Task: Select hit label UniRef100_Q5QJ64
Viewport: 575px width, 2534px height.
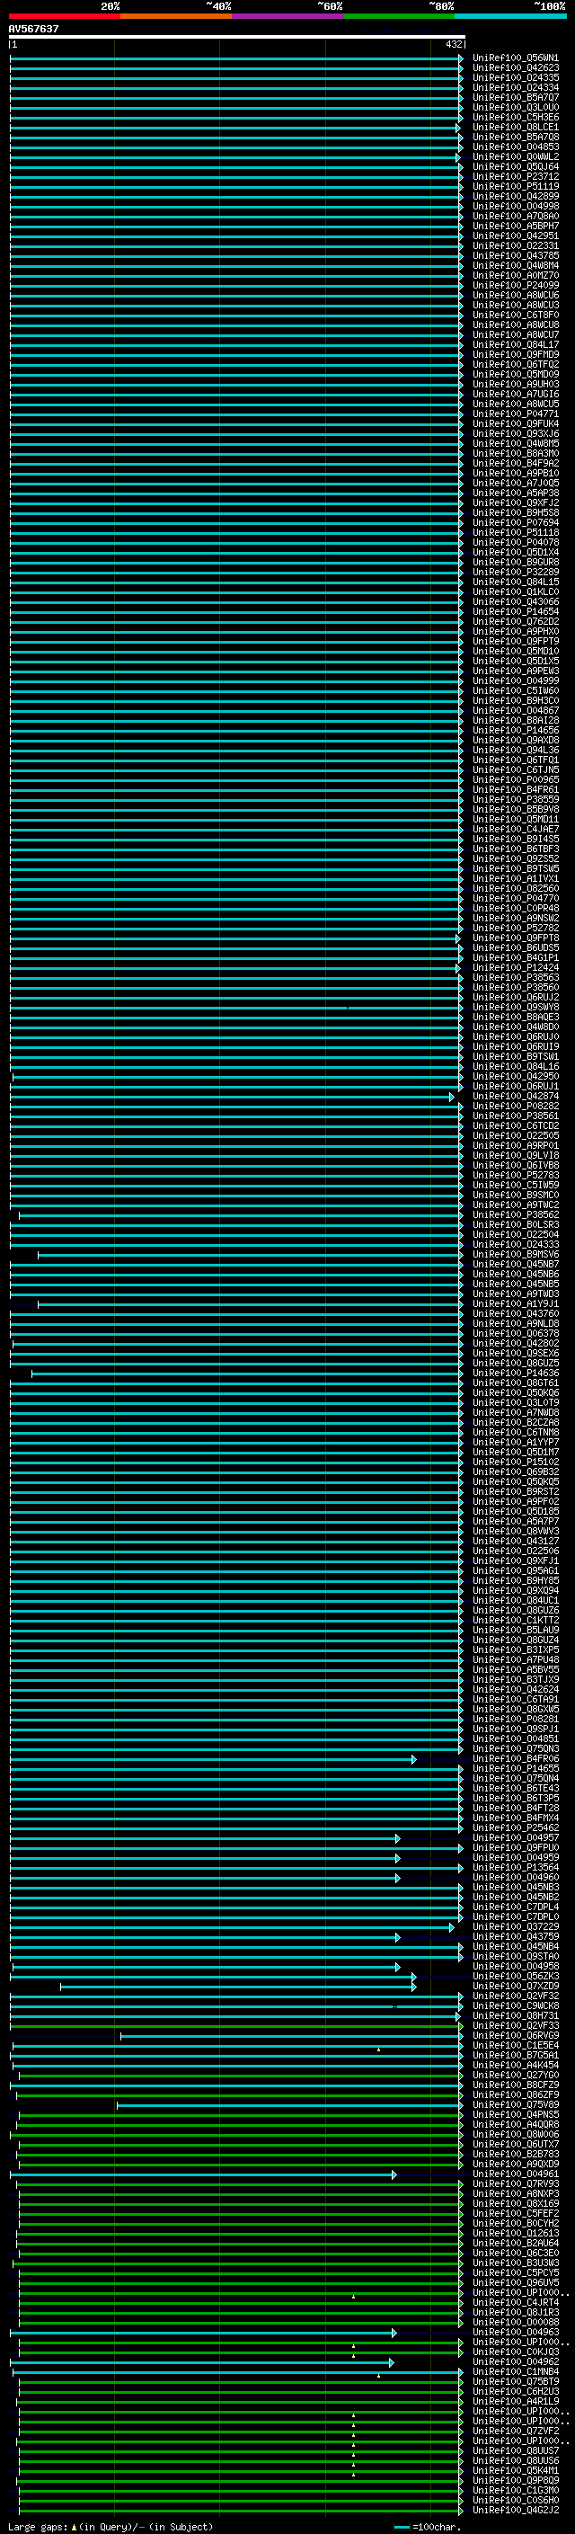Action: (x=516, y=166)
